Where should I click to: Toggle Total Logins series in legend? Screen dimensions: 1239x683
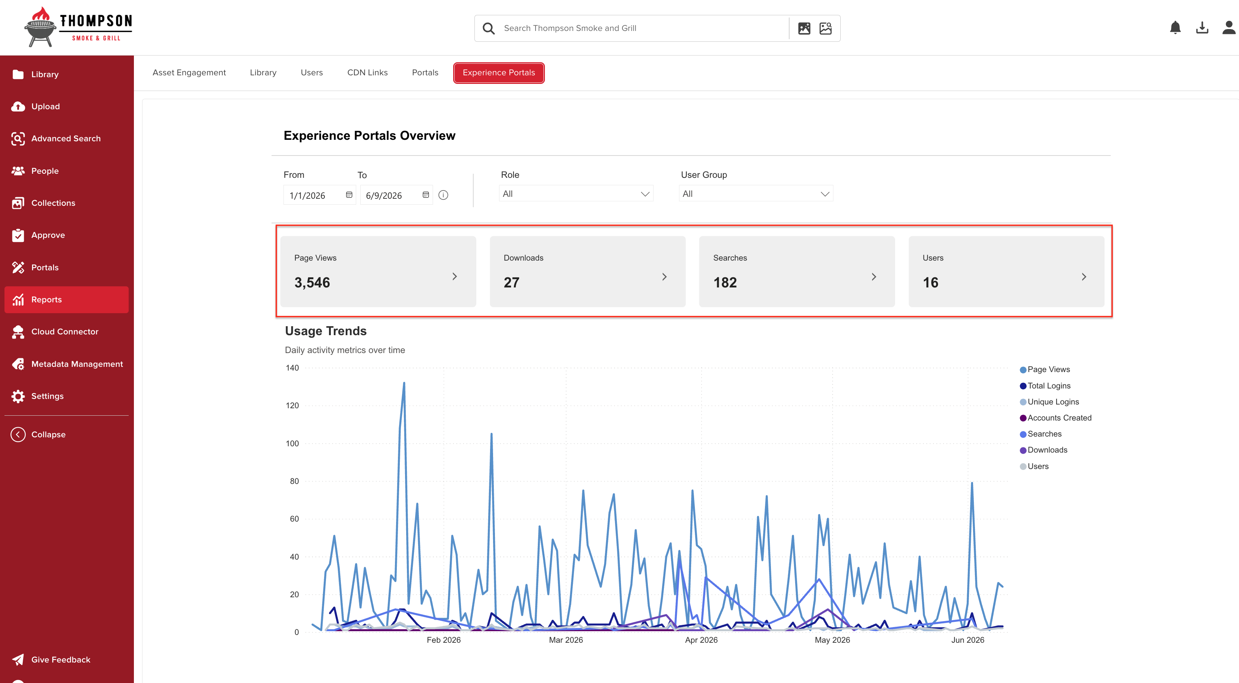1045,385
